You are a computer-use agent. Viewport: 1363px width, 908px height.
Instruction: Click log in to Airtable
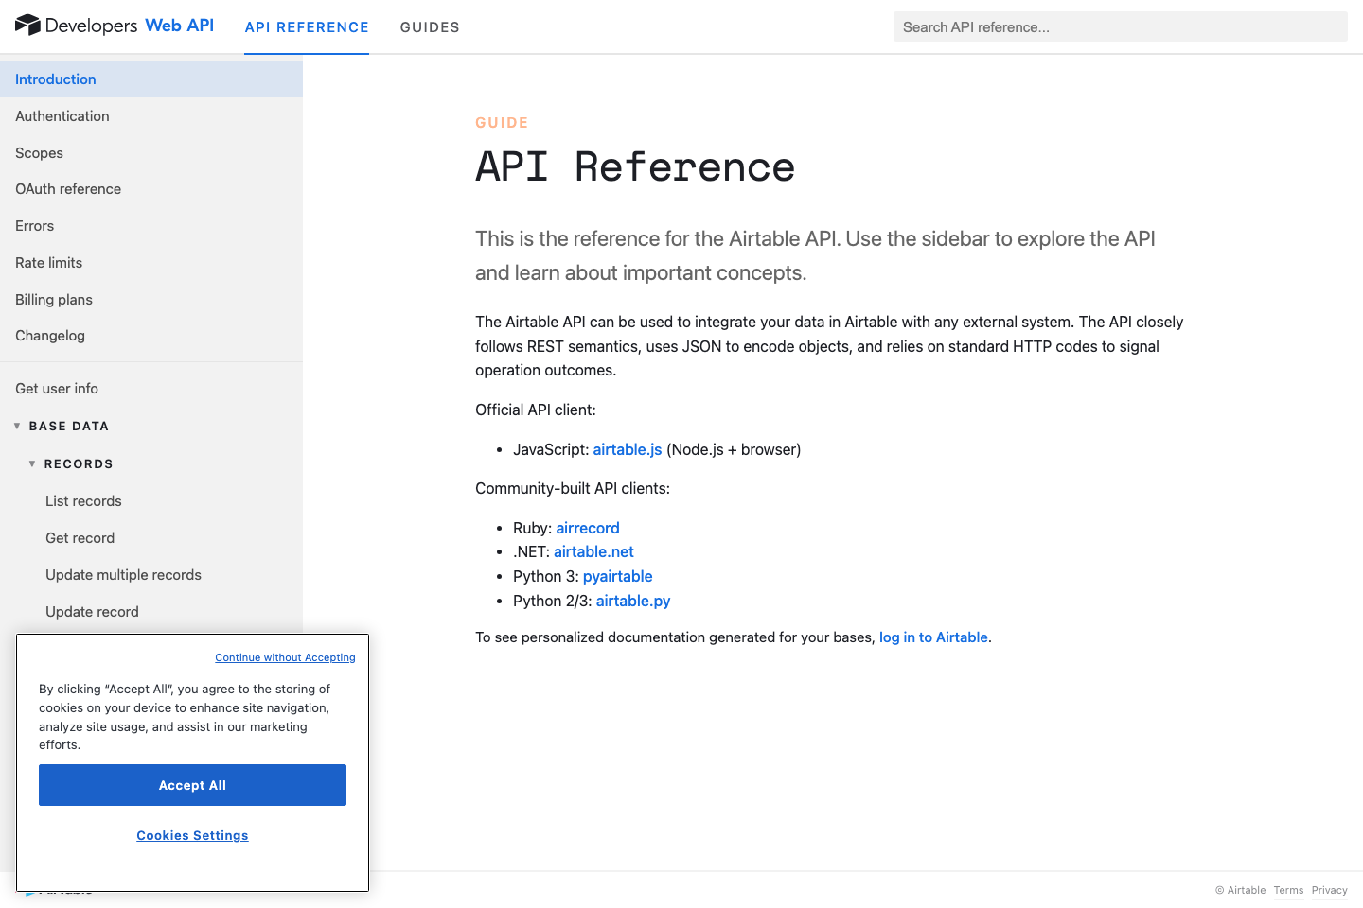933,637
